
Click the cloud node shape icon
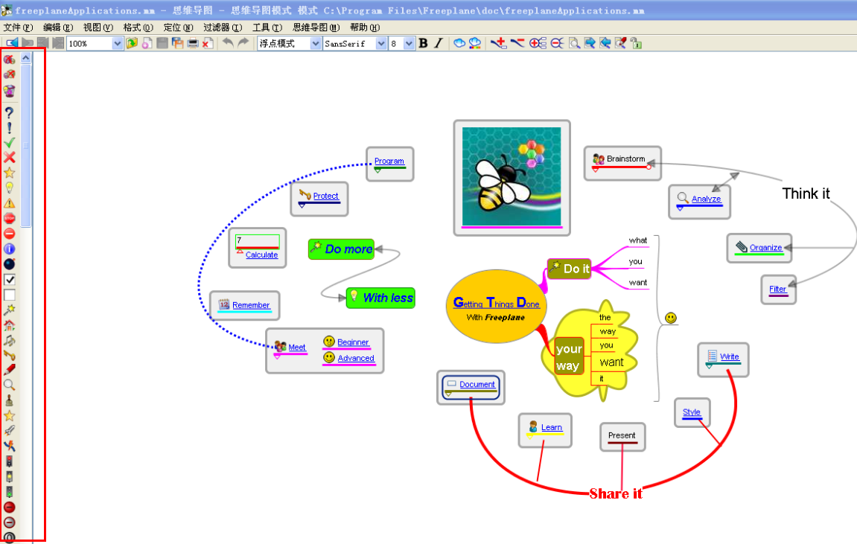pyautogui.click(x=459, y=43)
